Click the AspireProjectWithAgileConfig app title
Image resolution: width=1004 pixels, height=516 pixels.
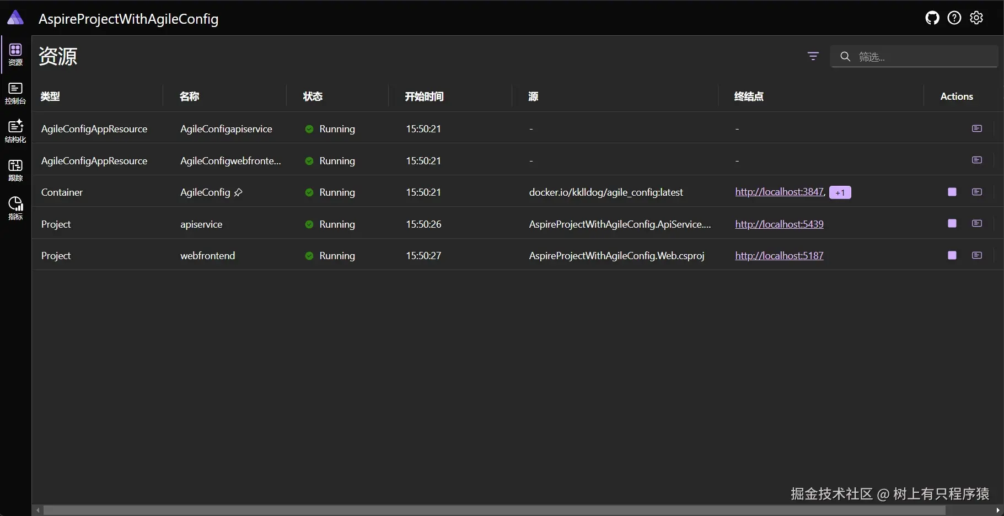click(x=128, y=19)
